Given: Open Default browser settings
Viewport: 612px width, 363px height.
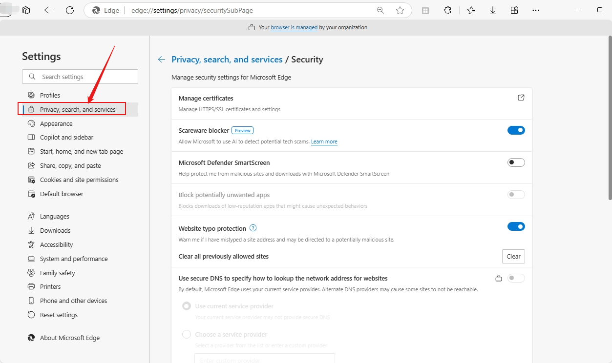Looking at the screenshot, I should point(80,194).
